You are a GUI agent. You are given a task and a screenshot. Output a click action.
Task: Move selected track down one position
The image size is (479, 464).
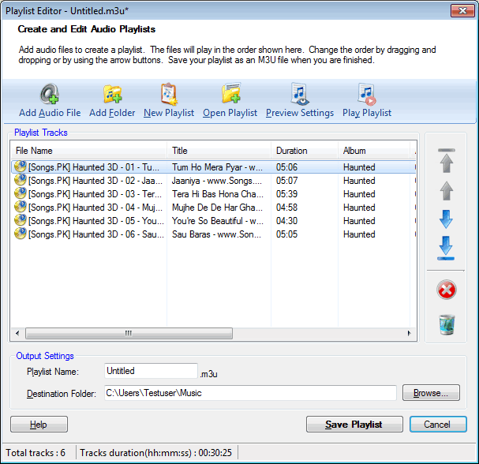[446, 219]
